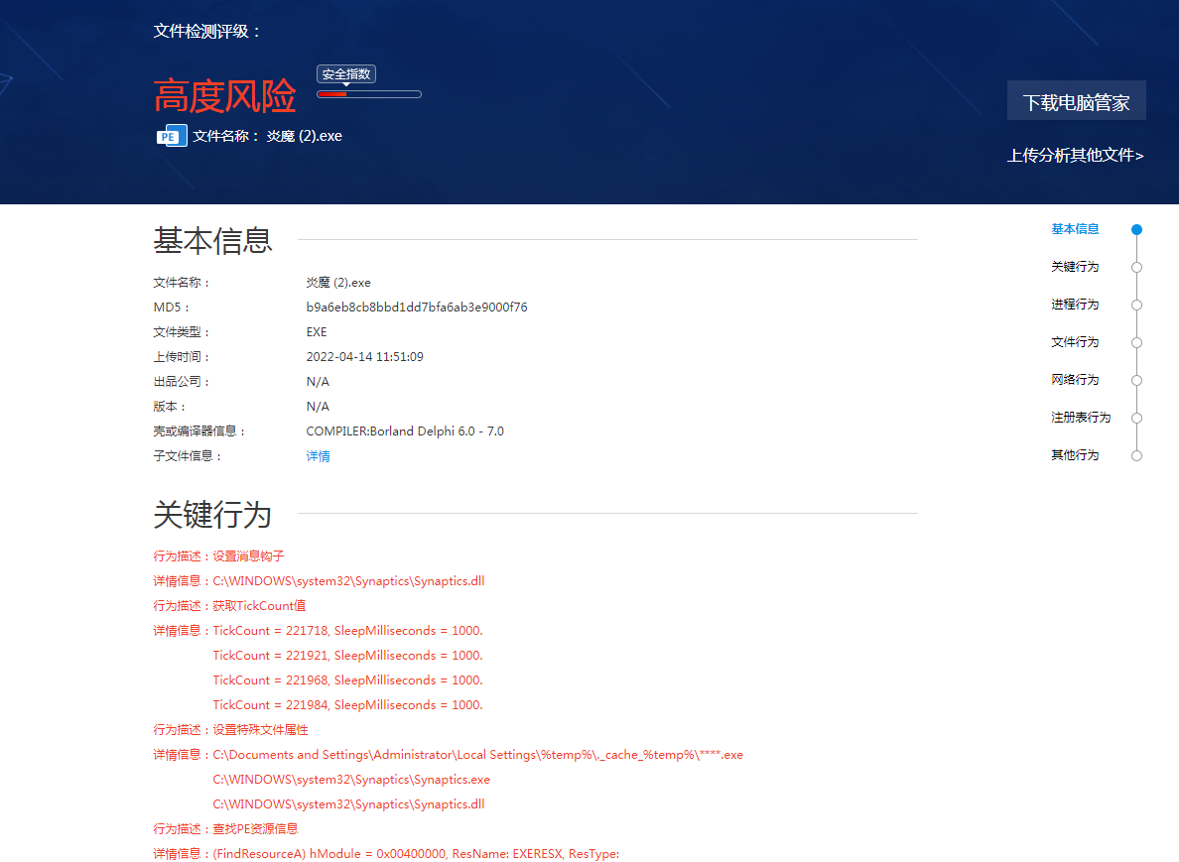Select the 网络行为 timeline dot
Image resolution: width=1179 pixels, height=862 pixels.
click(1137, 380)
